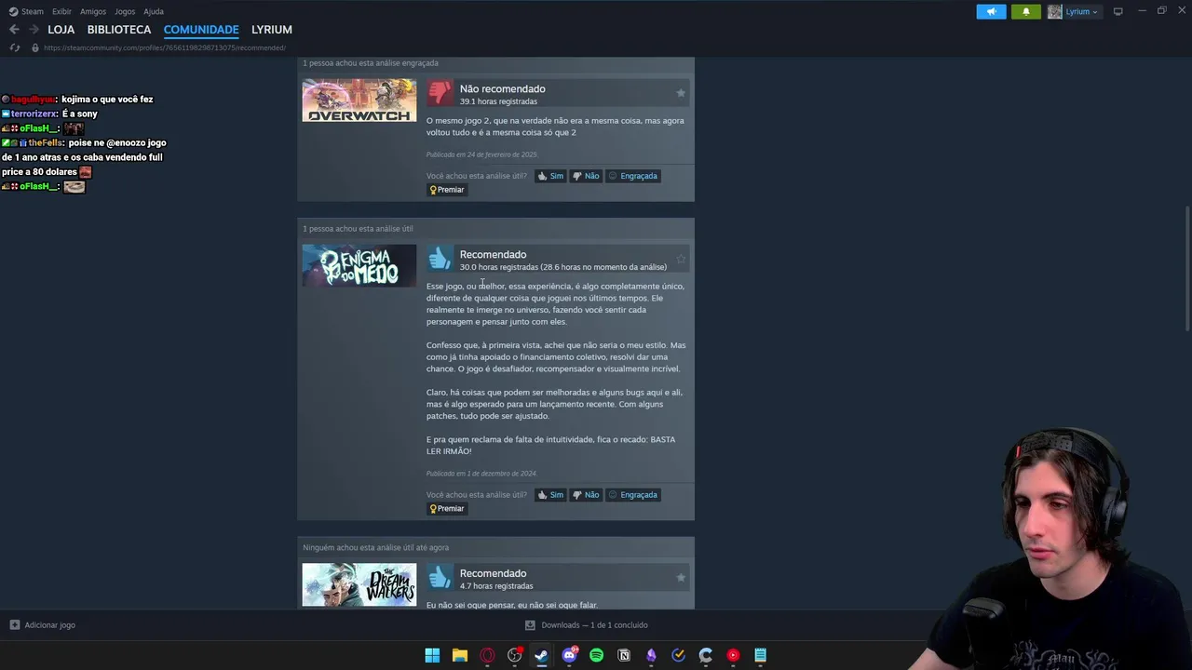Image resolution: width=1192 pixels, height=670 pixels.
Task: Click the star on the Enigma do Medo review
Action: tap(681, 259)
